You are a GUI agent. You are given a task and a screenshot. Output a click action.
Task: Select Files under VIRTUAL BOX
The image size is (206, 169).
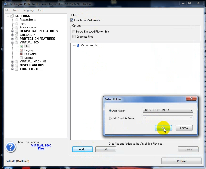pyautogui.click(x=27, y=46)
